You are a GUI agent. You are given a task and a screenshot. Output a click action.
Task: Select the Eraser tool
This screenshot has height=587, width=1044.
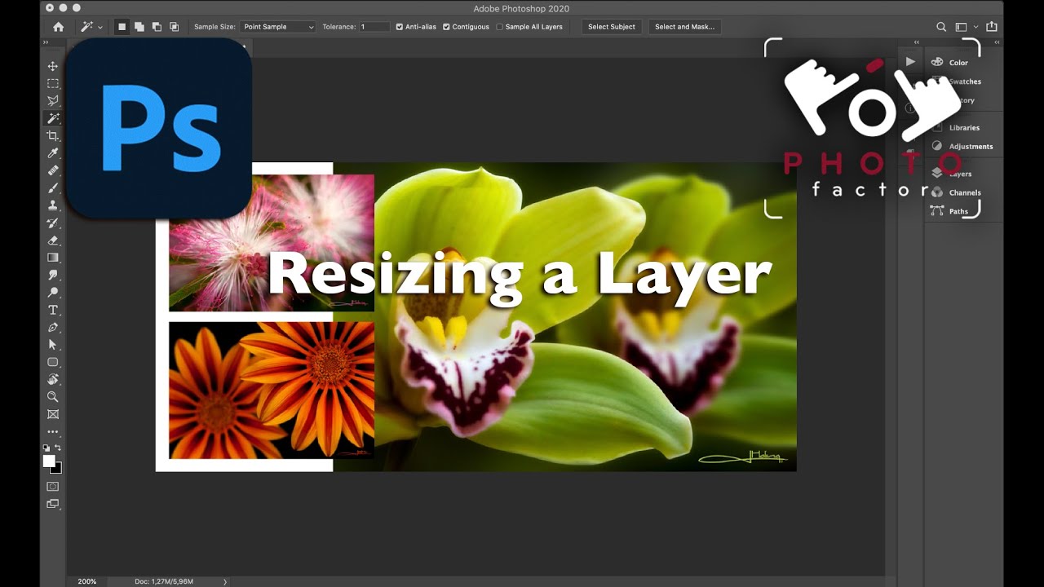tap(53, 241)
